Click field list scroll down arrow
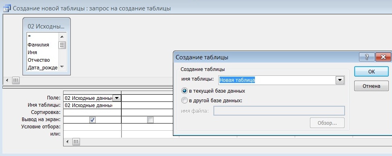392x156 pixels. tap(62, 67)
